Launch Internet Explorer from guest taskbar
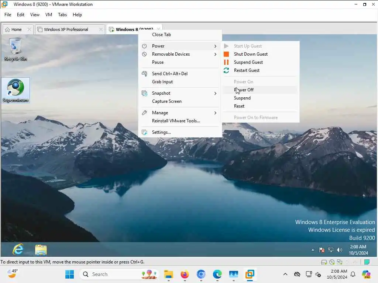 tap(18, 249)
